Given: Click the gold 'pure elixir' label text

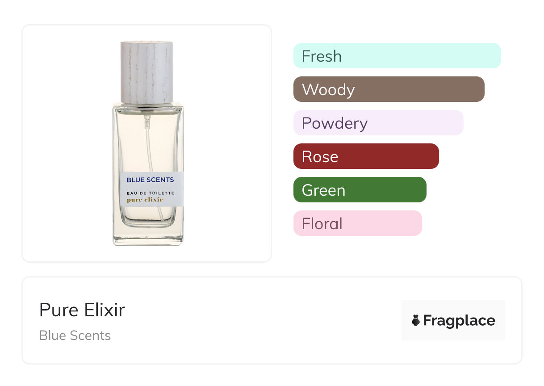Looking at the screenshot, I should (x=145, y=200).
